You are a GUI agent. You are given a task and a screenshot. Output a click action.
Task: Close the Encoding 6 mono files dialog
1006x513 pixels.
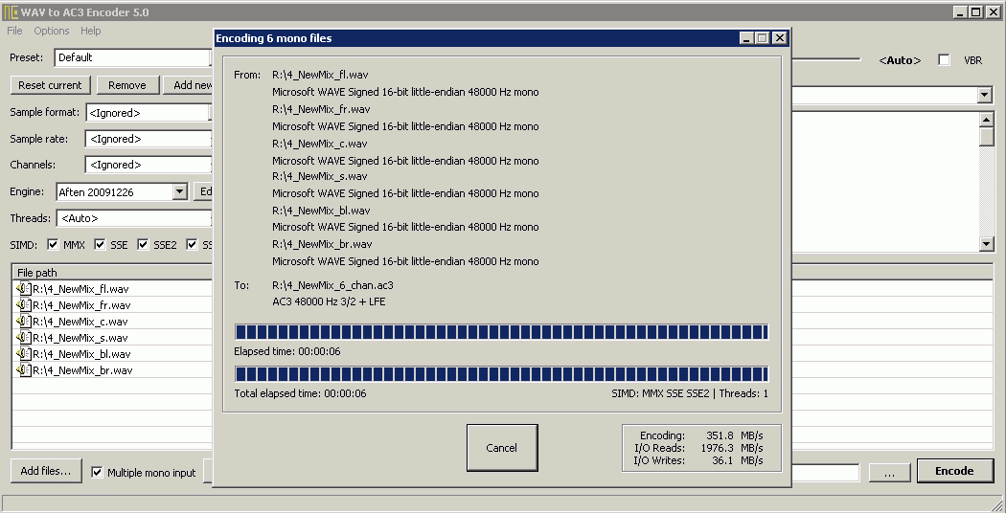[779, 38]
